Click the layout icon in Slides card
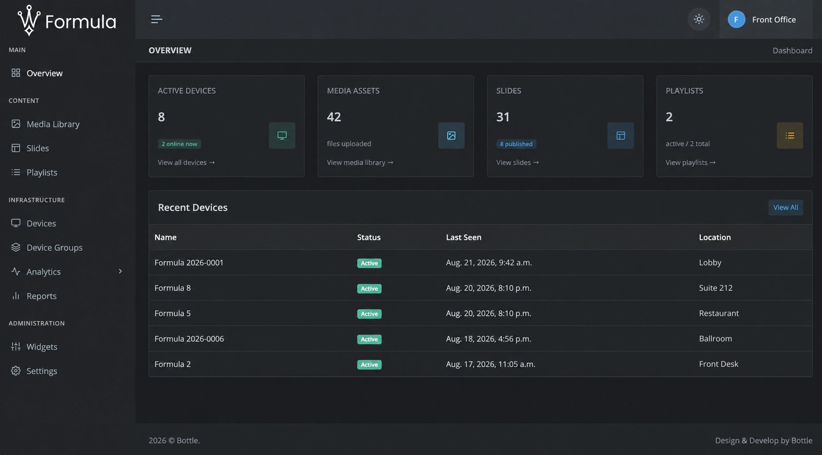Screen dimensions: 822x455 621,136
